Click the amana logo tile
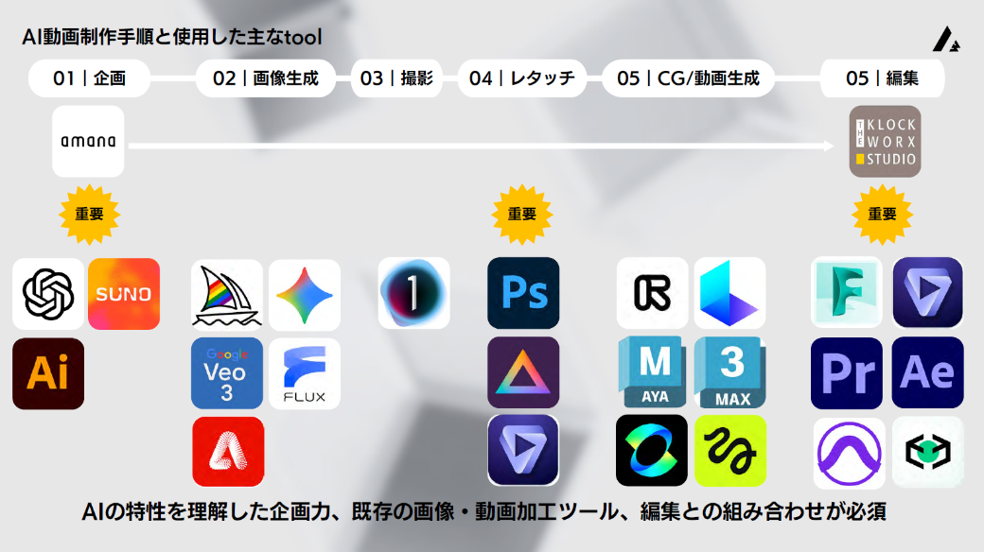The image size is (984, 552). (88, 142)
